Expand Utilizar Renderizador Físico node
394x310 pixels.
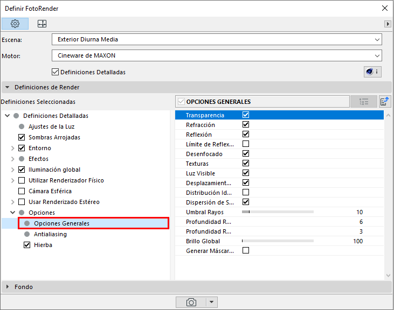[x=13, y=181]
